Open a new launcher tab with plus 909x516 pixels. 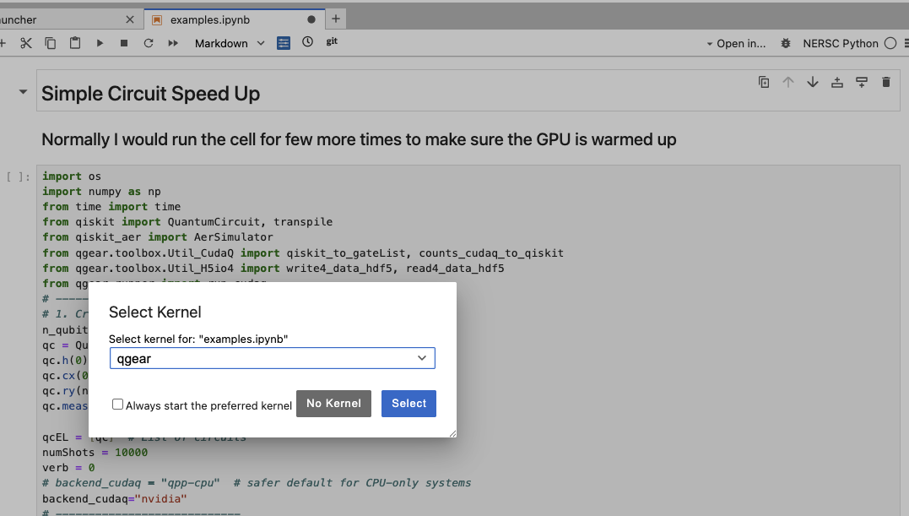pyautogui.click(x=336, y=19)
